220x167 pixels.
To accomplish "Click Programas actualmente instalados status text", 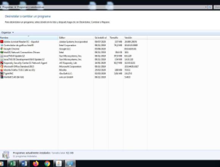I will [x=31, y=153].
